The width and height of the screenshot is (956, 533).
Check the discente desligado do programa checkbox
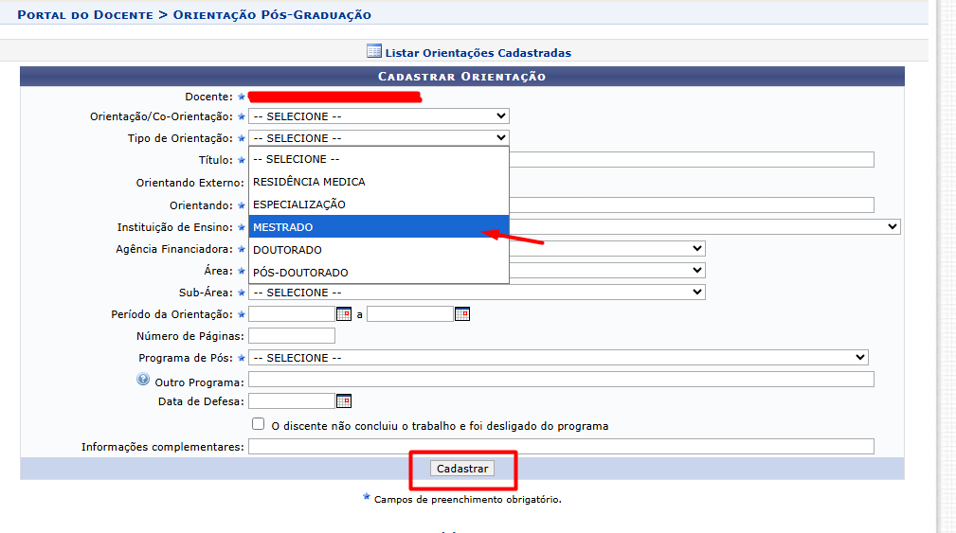pyautogui.click(x=258, y=424)
